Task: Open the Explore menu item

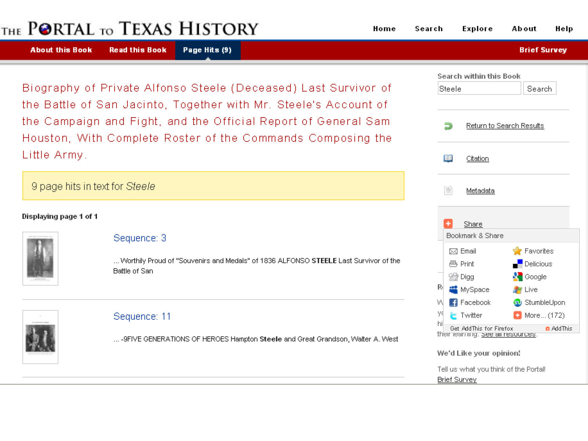Action: tap(477, 29)
